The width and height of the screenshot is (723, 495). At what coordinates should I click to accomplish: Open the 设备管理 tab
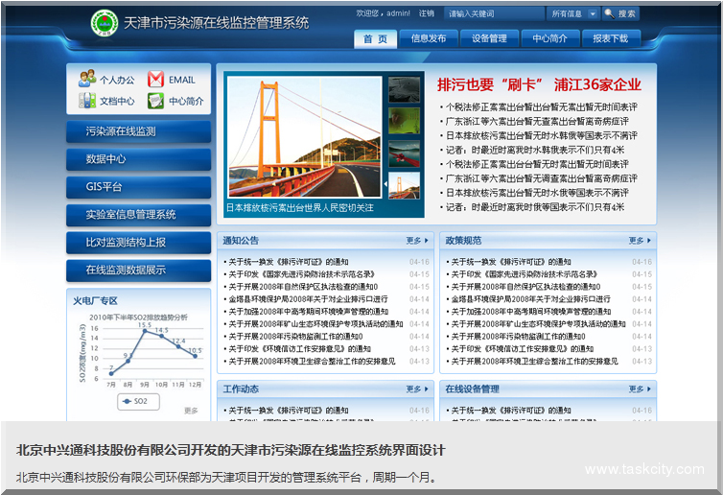[x=489, y=38]
